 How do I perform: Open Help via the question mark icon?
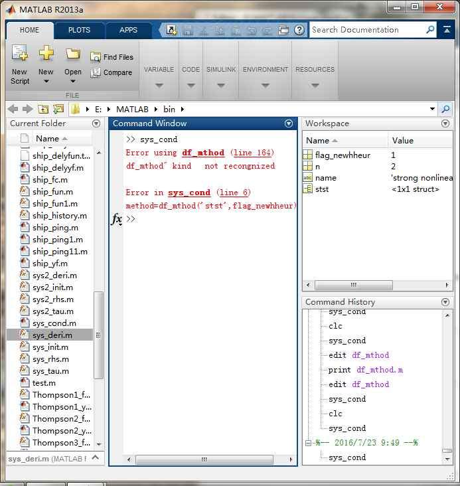(x=299, y=30)
